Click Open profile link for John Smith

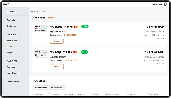pos(51,18)
